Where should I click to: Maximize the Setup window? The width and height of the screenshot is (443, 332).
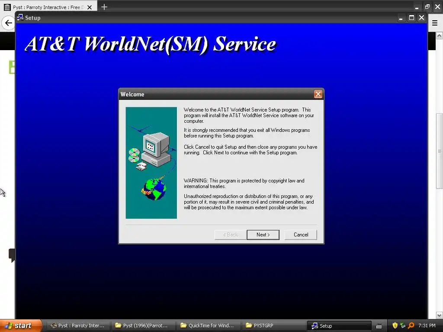tap(412, 18)
